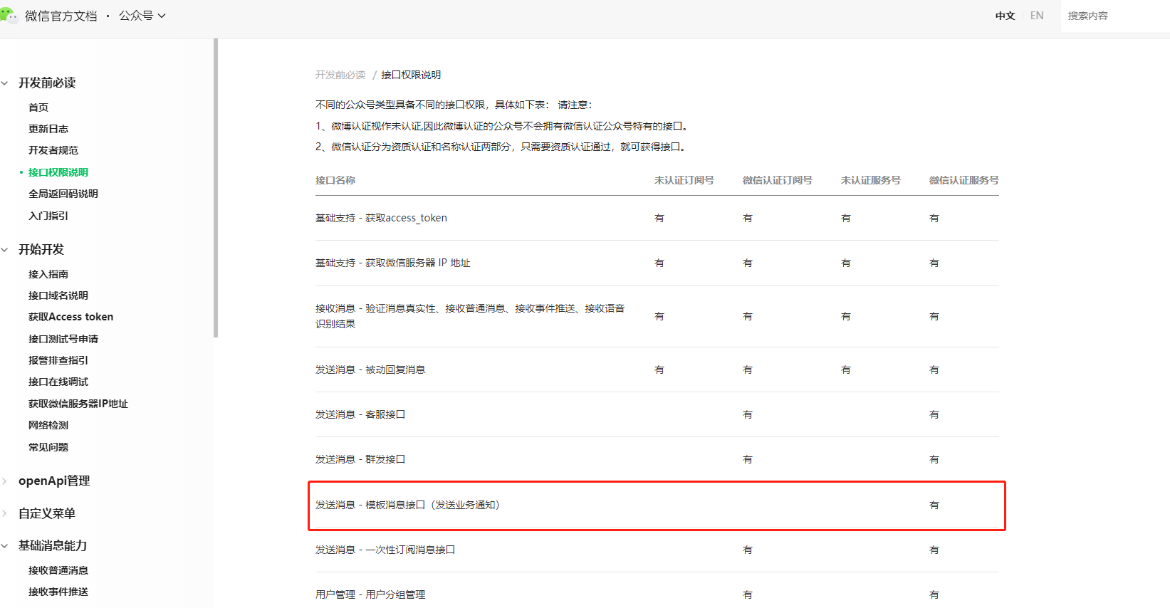
Task: Open 全局返回码说明 page
Action: click(x=63, y=194)
